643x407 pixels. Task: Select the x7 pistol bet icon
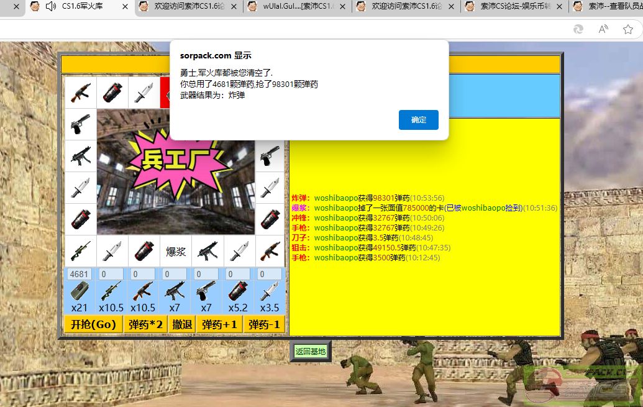(206, 291)
